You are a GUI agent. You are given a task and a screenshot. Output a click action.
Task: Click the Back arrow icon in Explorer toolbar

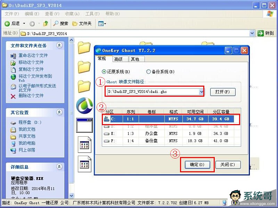tap(7, 24)
